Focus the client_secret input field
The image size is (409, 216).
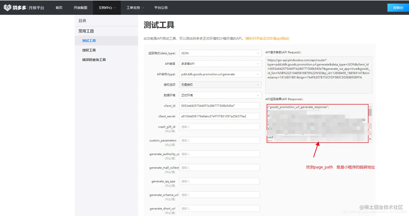click(x=219, y=116)
